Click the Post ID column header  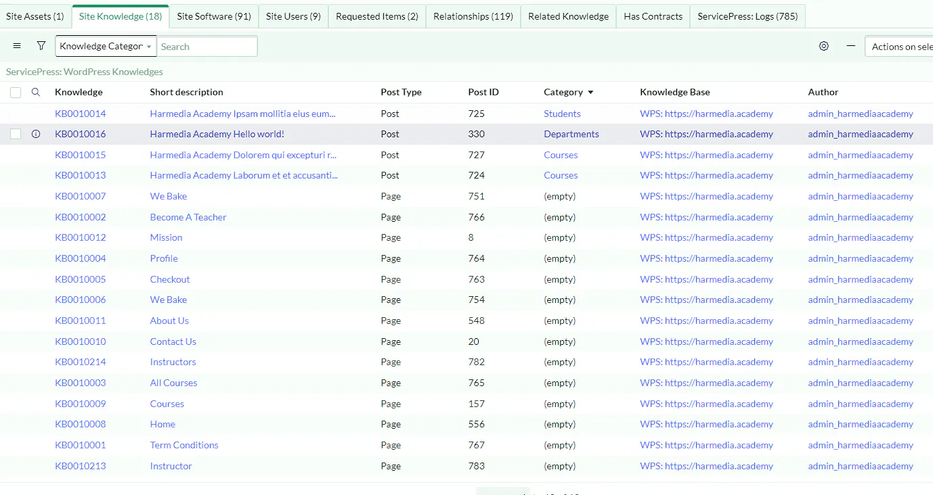click(483, 92)
